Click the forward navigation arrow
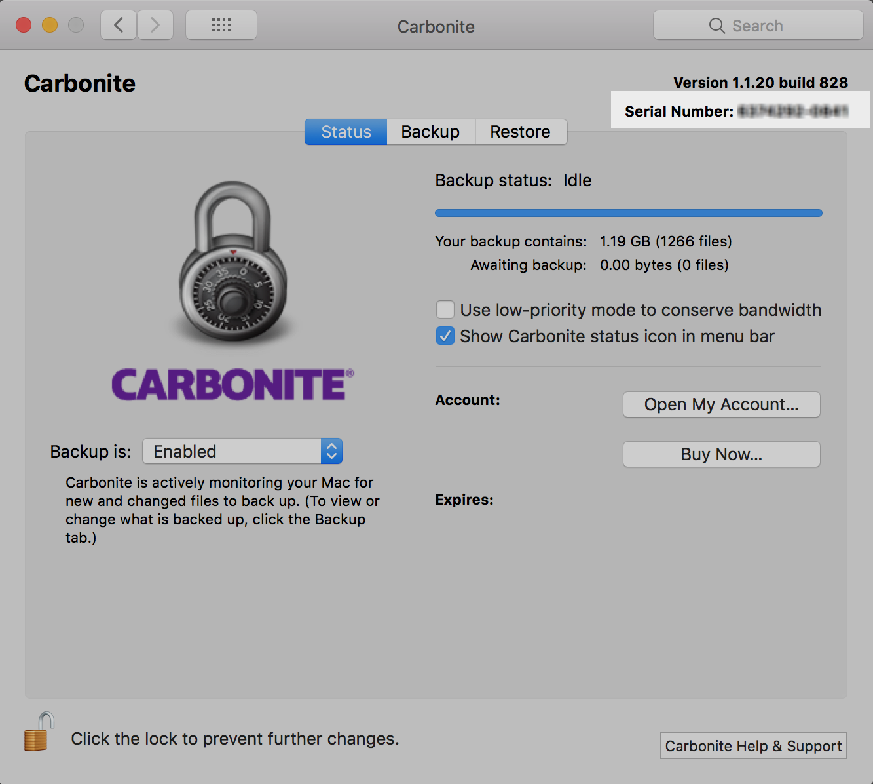Screen dimensions: 873x784 155,26
